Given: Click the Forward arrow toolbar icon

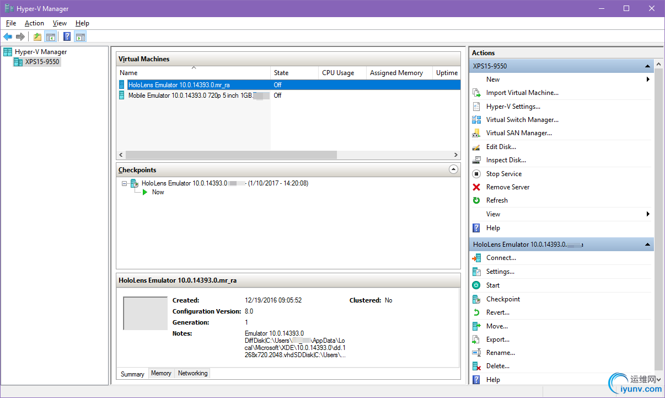Looking at the screenshot, I should (20, 37).
